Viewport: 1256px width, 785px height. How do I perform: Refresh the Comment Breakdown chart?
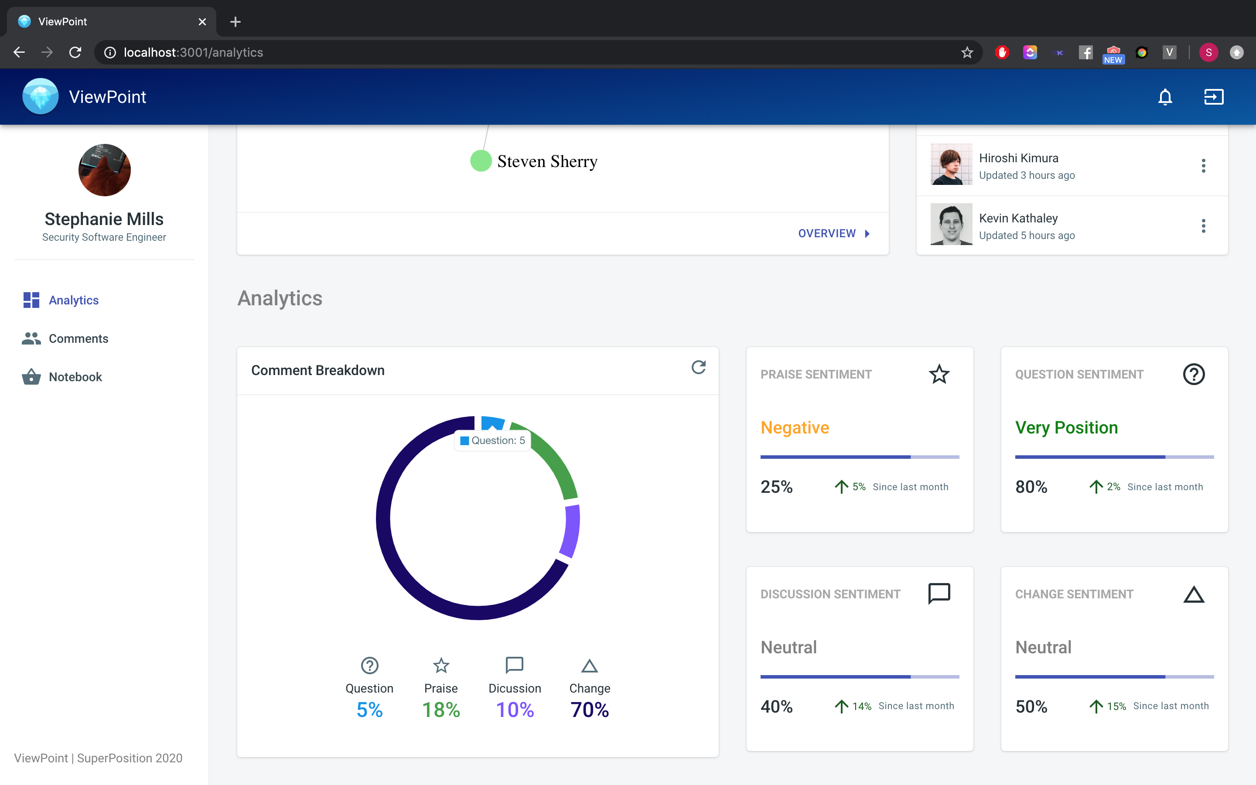click(x=698, y=368)
